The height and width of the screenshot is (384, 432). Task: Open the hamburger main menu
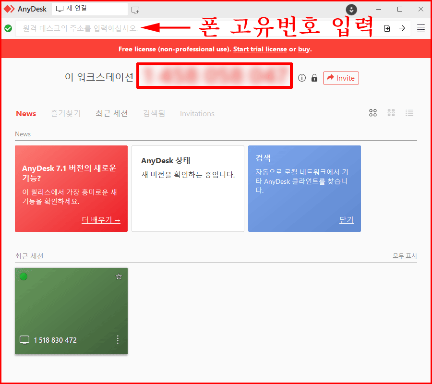[420, 28]
